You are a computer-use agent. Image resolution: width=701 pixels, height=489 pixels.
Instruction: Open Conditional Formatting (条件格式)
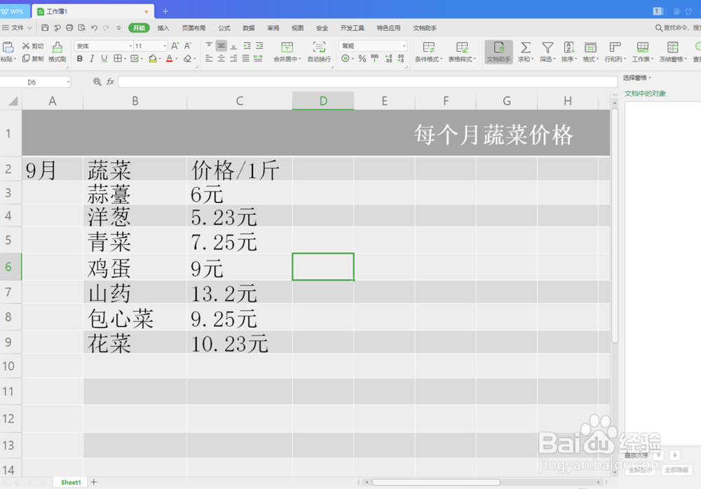pos(428,50)
